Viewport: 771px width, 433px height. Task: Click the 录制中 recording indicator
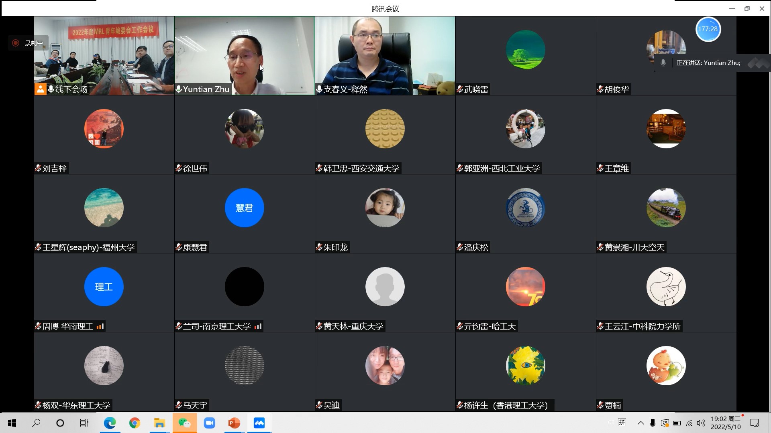28,43
